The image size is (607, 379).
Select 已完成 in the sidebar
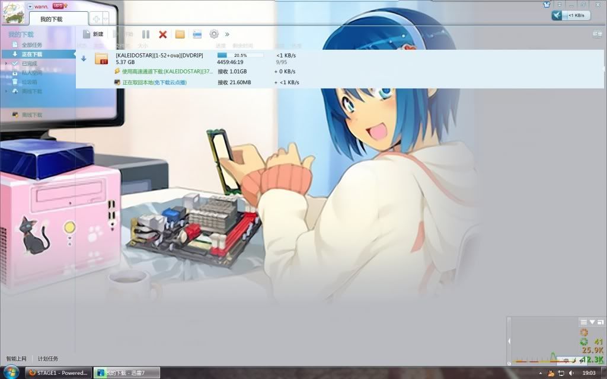pos(30,63)
